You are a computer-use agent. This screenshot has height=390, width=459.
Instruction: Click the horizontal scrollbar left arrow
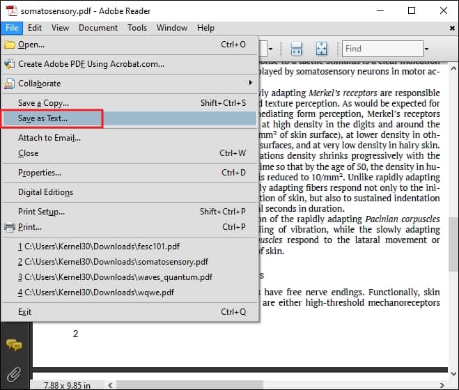[110, 385]
